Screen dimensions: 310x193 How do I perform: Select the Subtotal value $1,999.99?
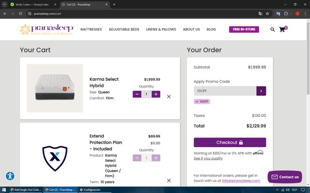257,67
